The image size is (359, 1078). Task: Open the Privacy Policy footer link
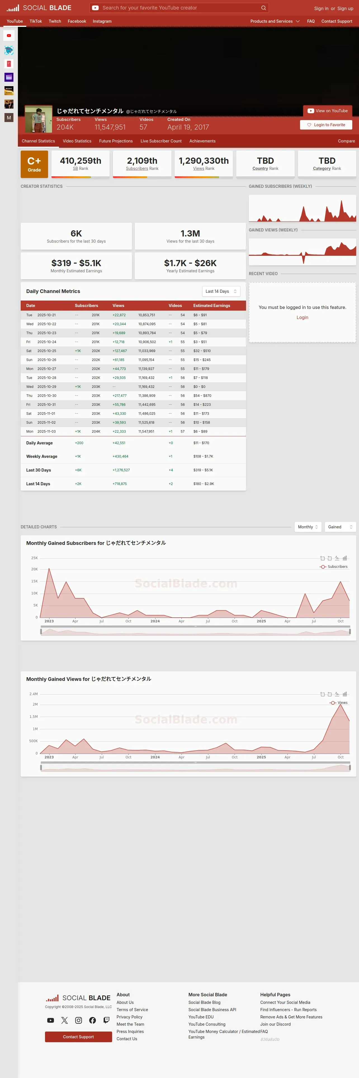(129, 1017)
